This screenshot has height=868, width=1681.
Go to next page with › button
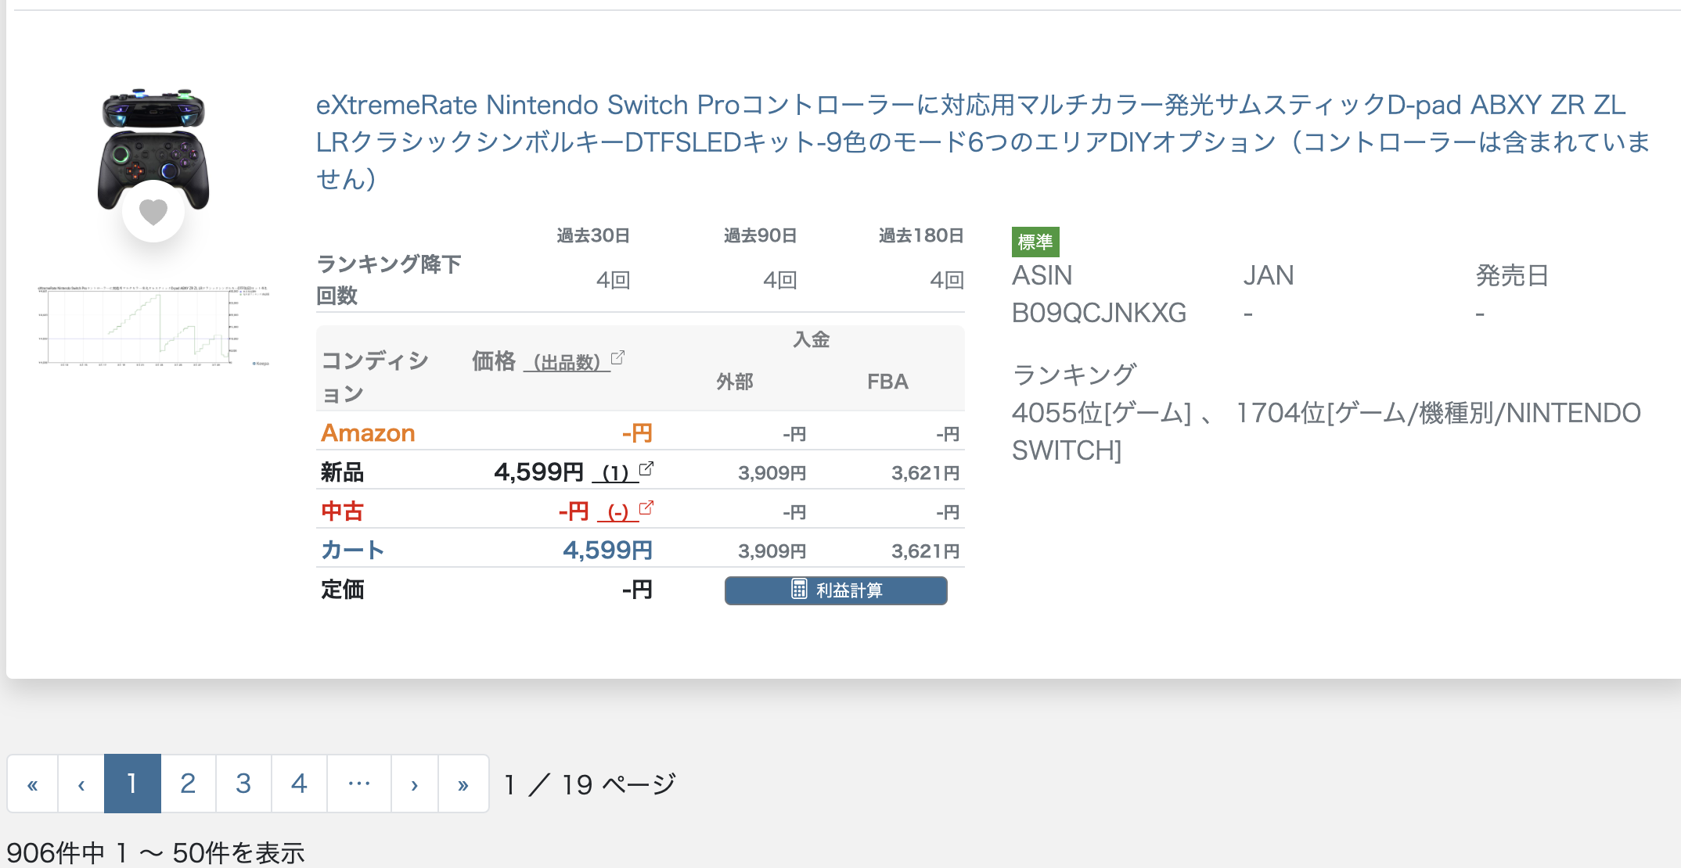pos(415,784)
